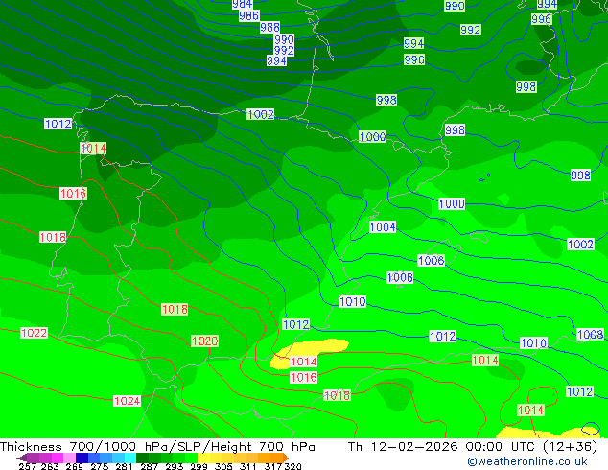Click the purple arrow tip starting the legend
This screenshot has width=608, height=470.
pyautogui.click(x=22, y=458)
